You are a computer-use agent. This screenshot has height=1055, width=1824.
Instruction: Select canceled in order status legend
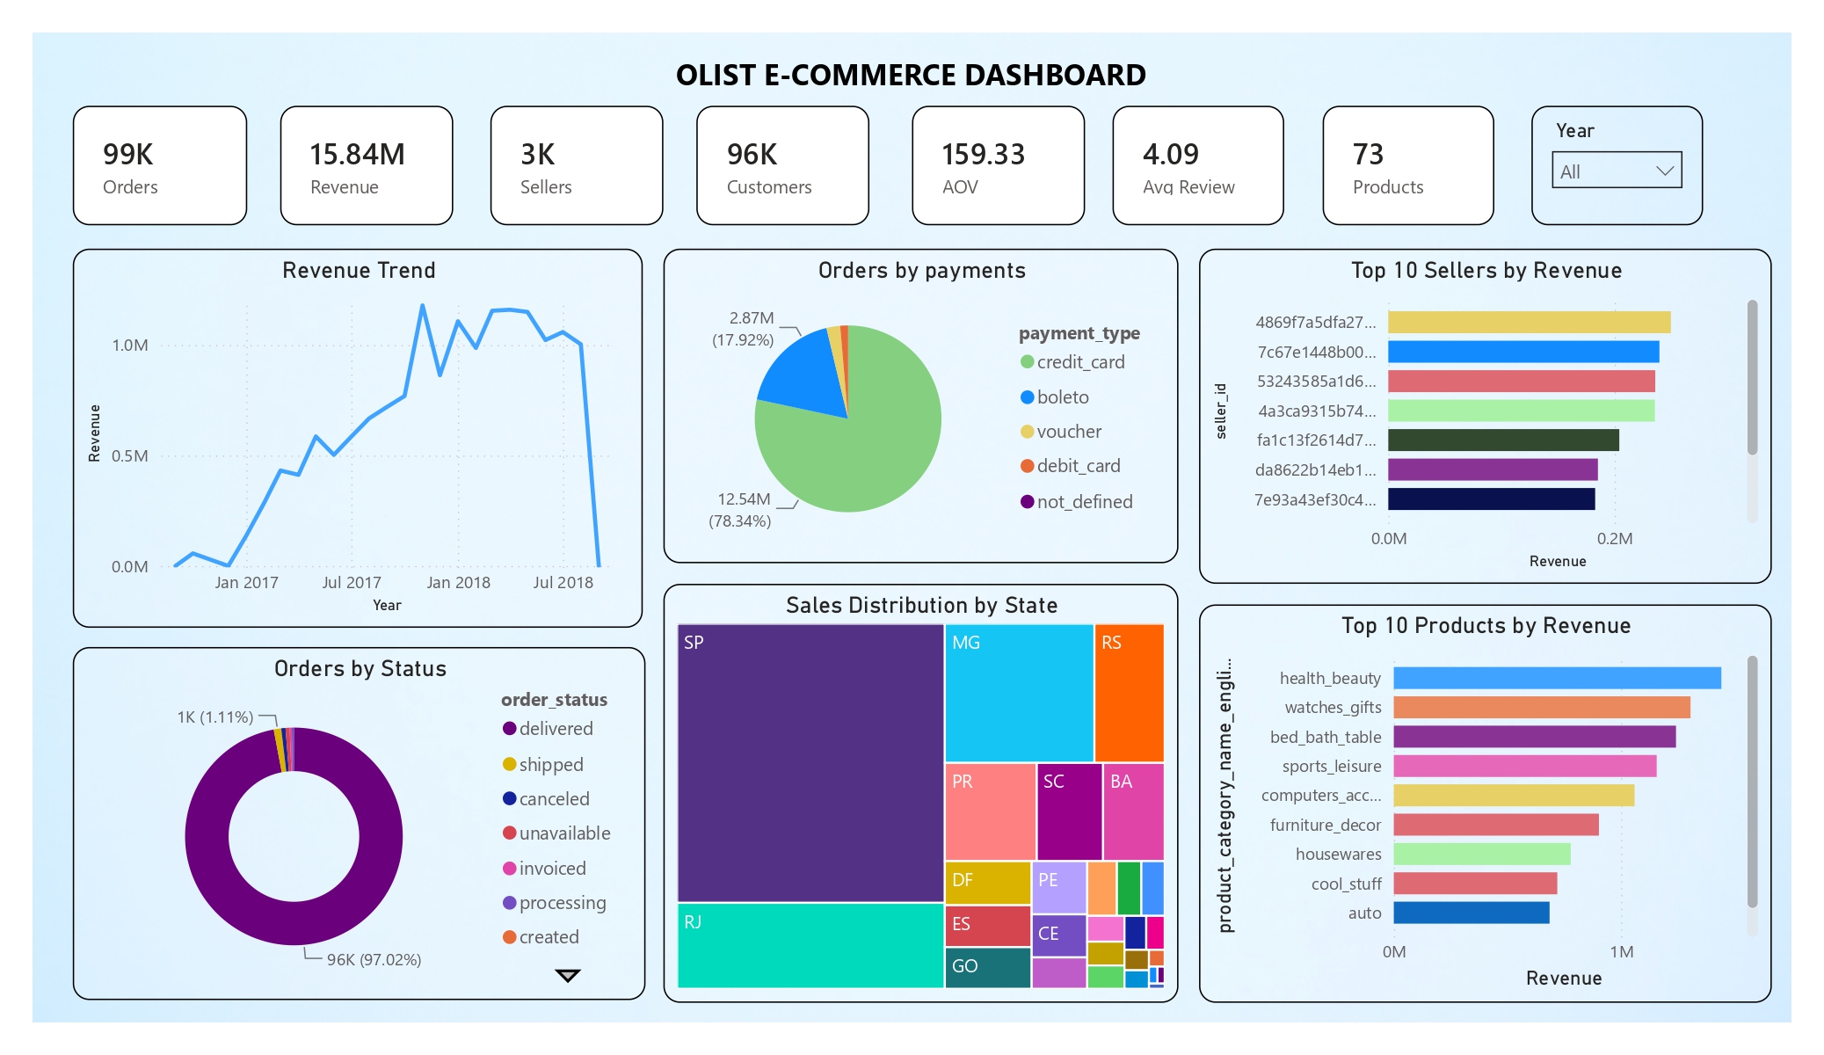tap(546, 798)
